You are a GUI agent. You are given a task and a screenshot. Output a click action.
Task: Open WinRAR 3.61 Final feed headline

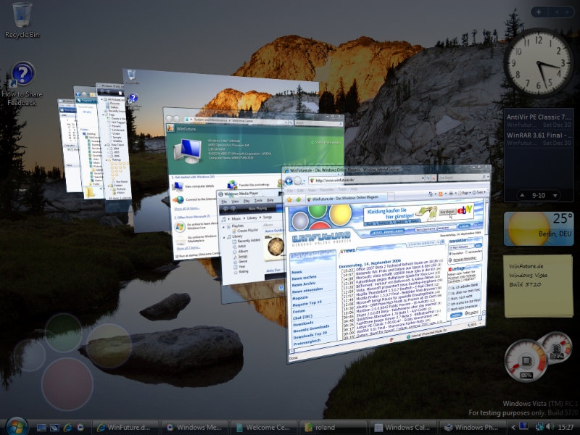tap(539, 135)
